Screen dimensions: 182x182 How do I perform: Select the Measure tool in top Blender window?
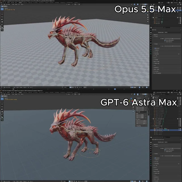[x=2, y=27]
